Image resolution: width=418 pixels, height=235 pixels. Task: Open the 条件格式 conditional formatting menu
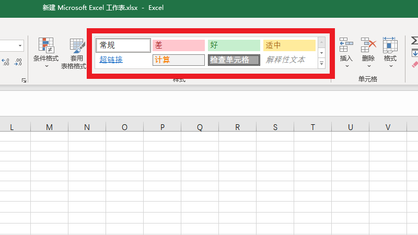coord(45,51)
